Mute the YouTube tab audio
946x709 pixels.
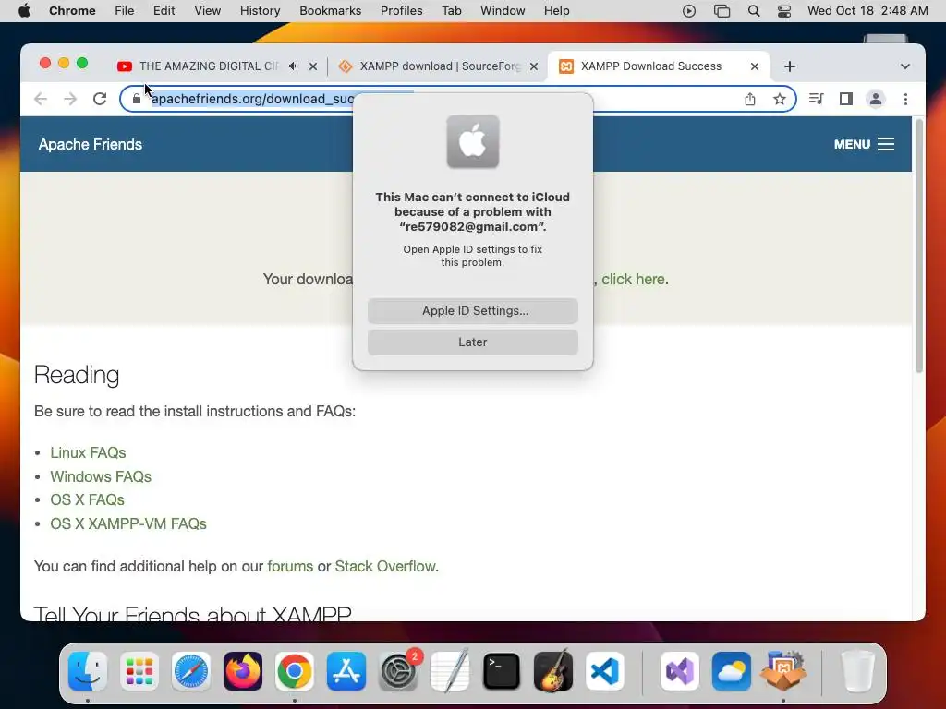coord(293,66)
